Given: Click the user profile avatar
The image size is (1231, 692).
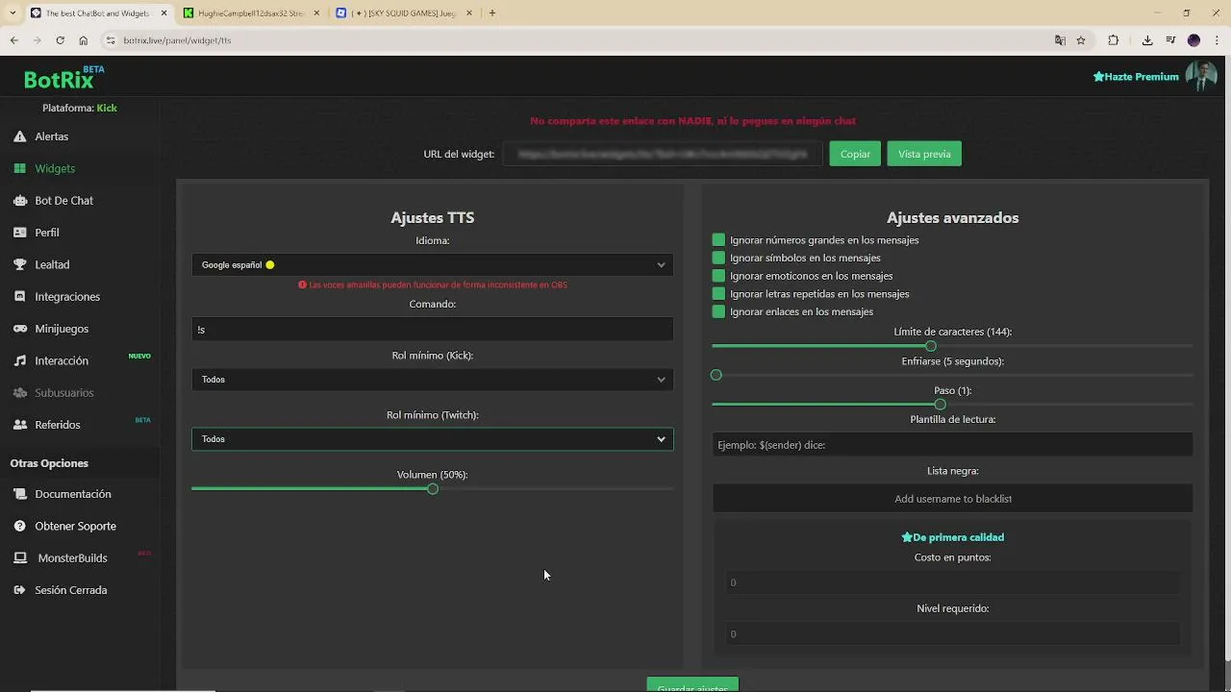Looking at the screenshot, I should pyautogui.click(x=1200, y=76).
